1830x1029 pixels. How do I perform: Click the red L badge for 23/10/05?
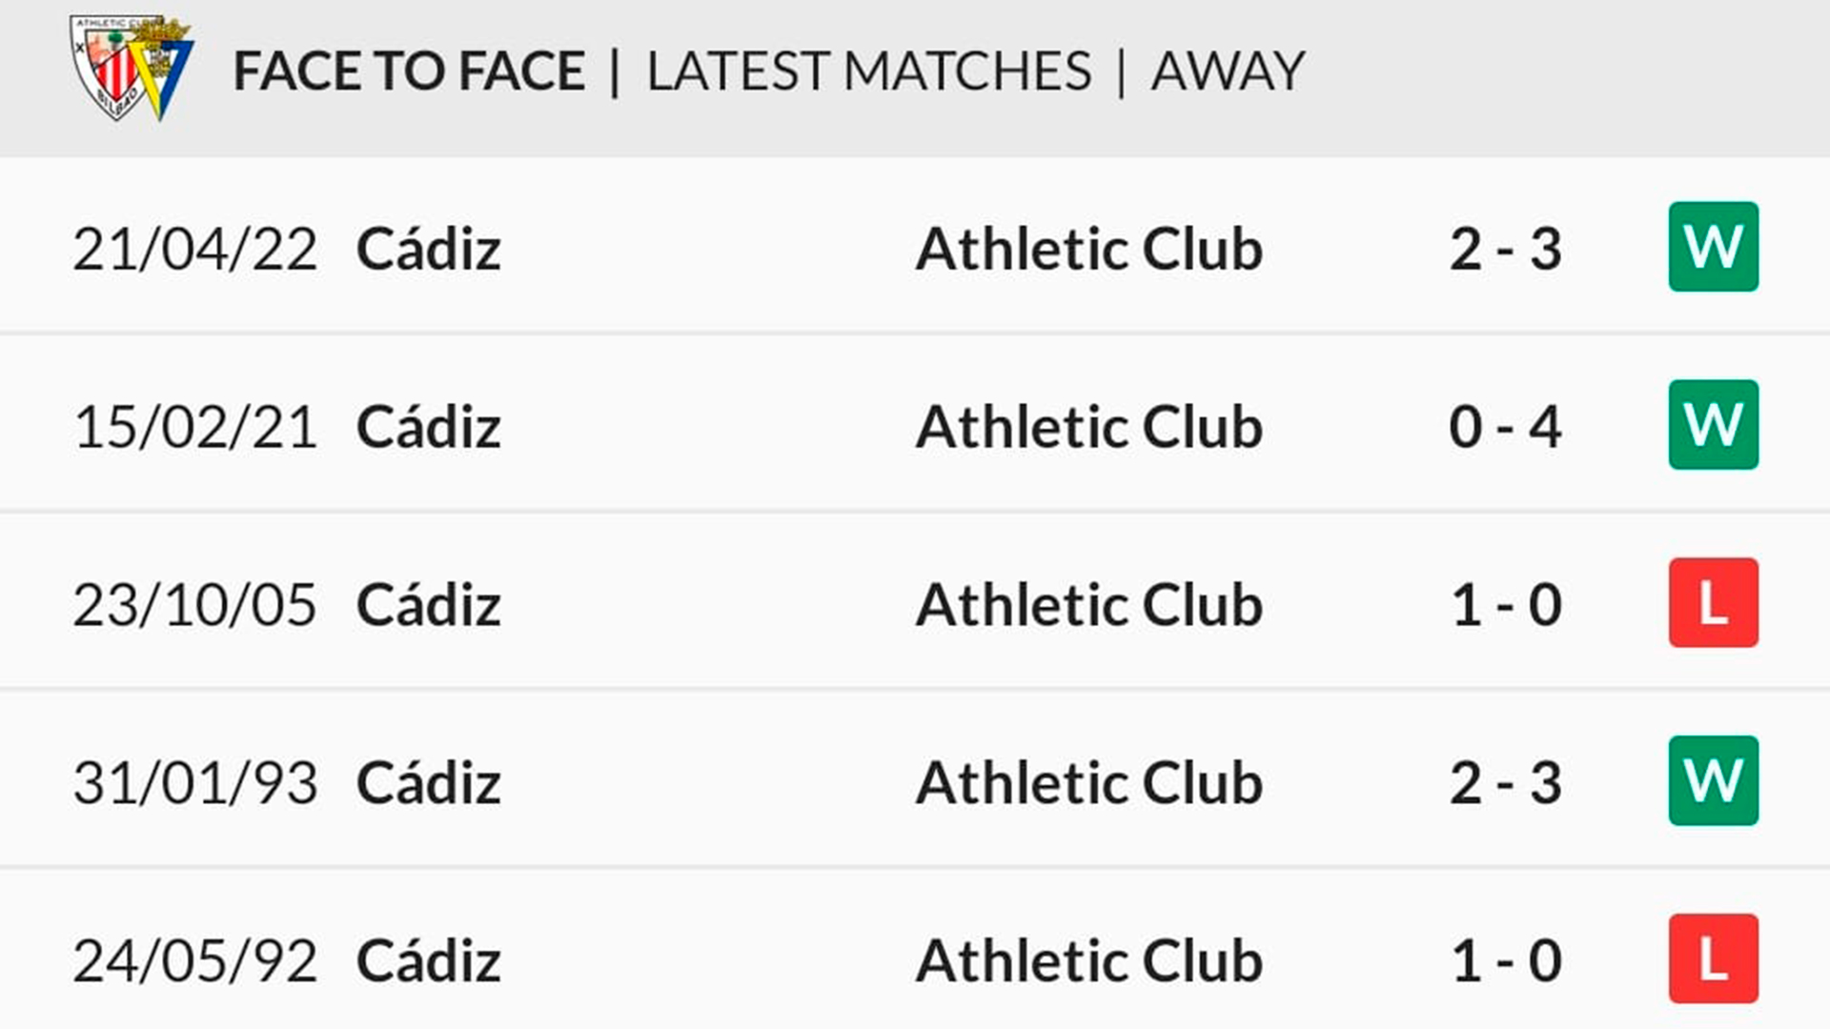[1713, 603]
